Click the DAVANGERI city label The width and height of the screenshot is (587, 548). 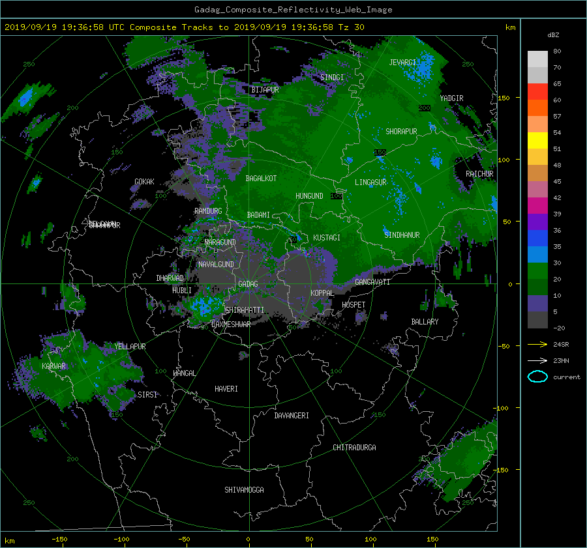pyautogui.click(x=292, y=416)
